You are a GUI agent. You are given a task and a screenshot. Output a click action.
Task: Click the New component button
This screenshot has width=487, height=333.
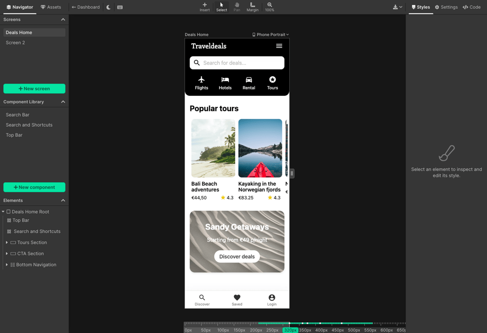[34, 187]
